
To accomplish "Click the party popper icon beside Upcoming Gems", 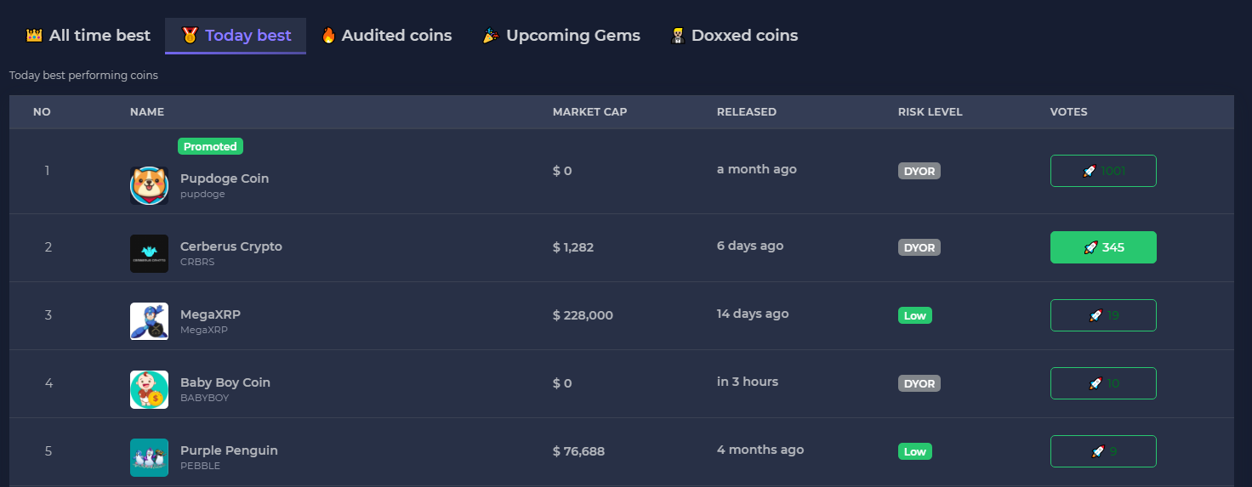I will coord(491,36).
